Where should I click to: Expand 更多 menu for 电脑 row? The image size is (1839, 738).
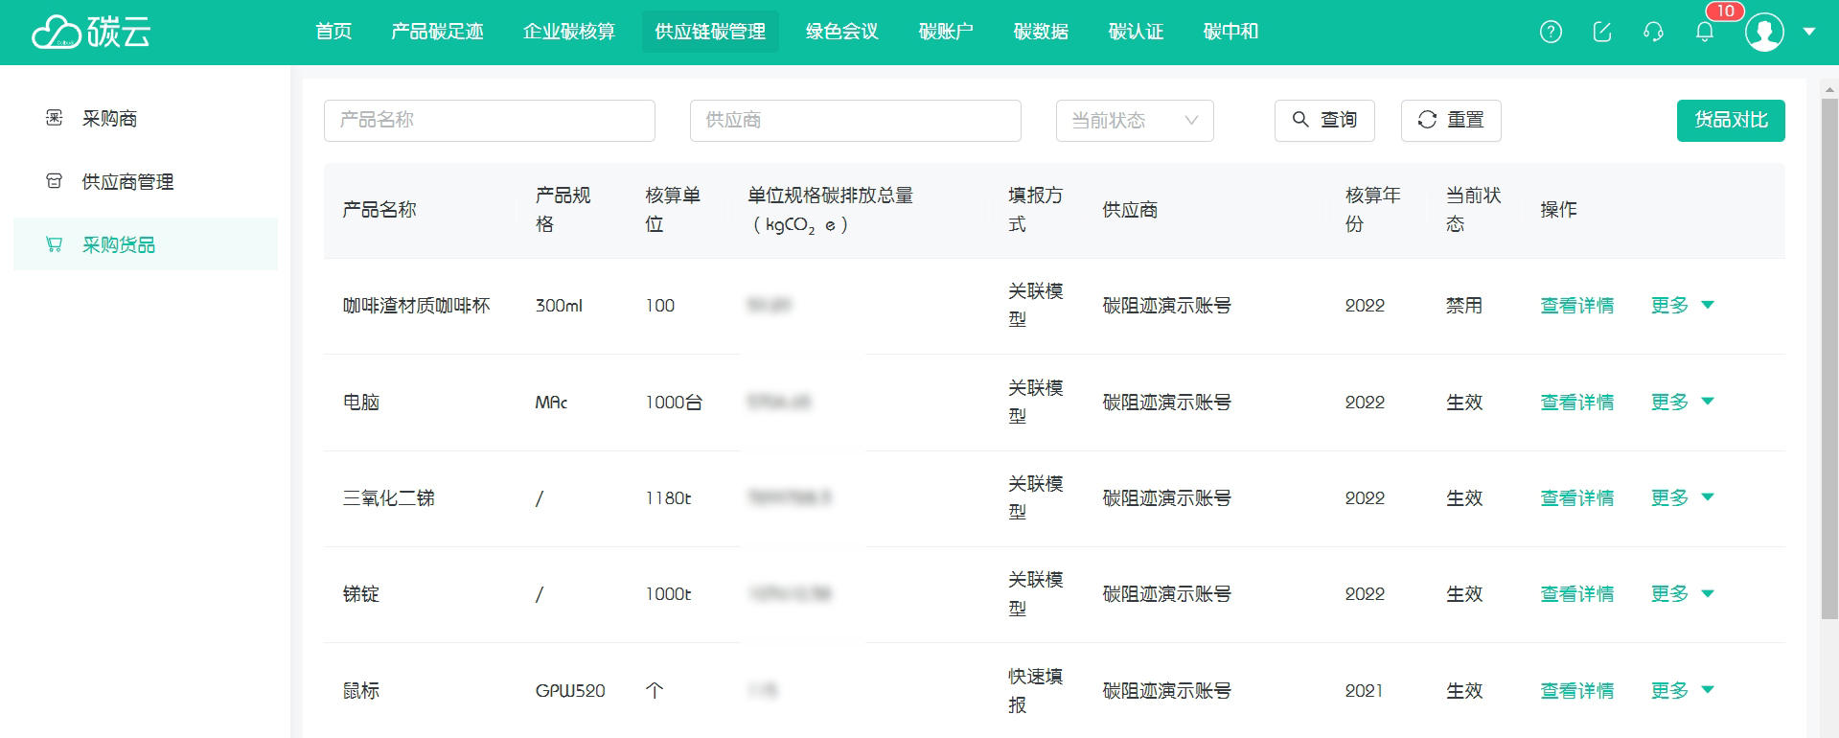1682,403
